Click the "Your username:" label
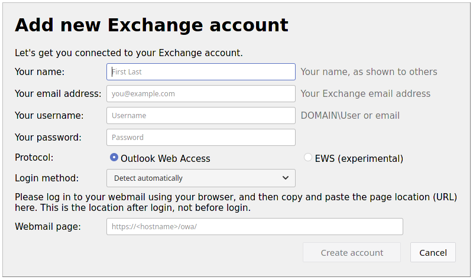 [x=49, y=116]
